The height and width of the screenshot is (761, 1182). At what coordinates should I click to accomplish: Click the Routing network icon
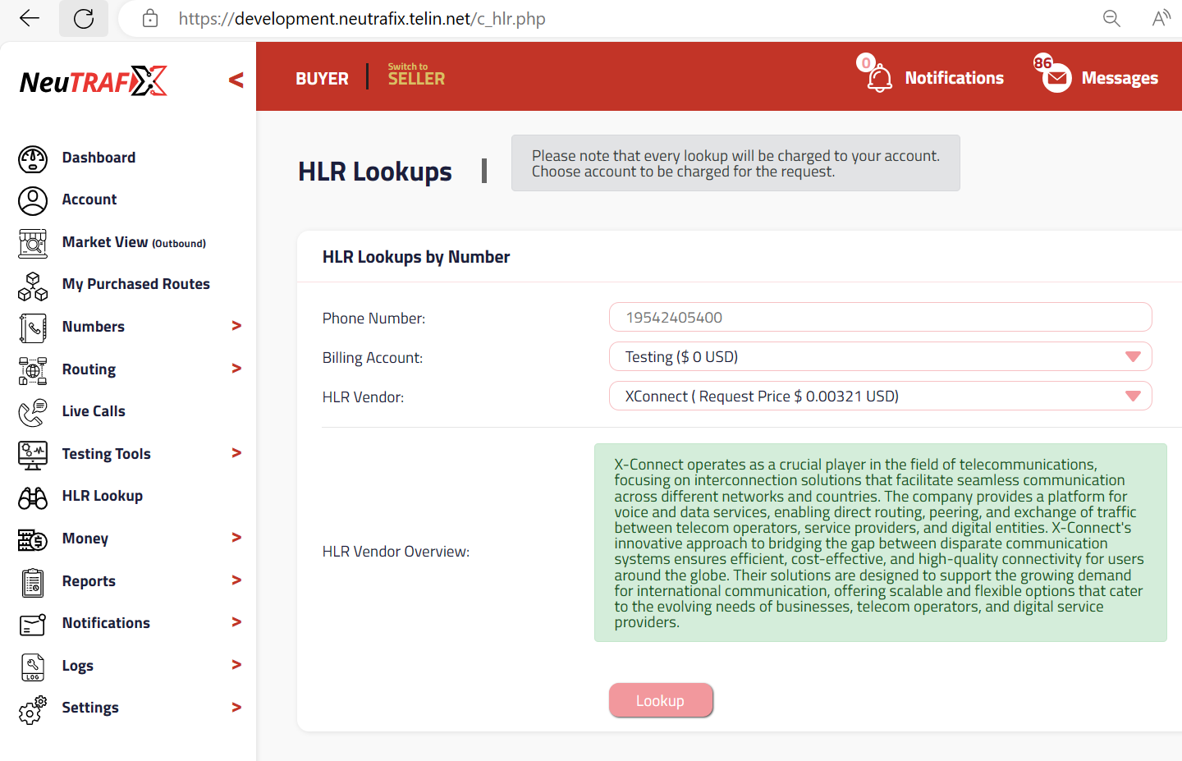(x=33, y=371)
